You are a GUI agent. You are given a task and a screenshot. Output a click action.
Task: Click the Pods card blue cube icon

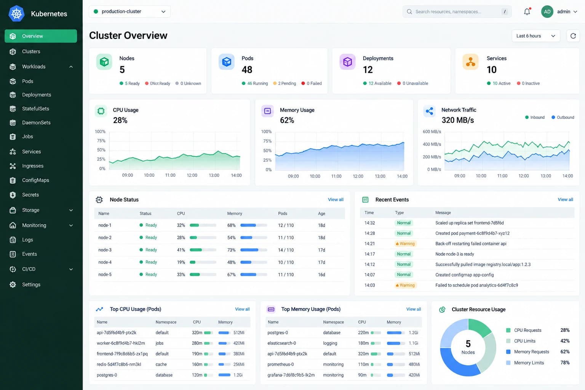pos(227,62)
